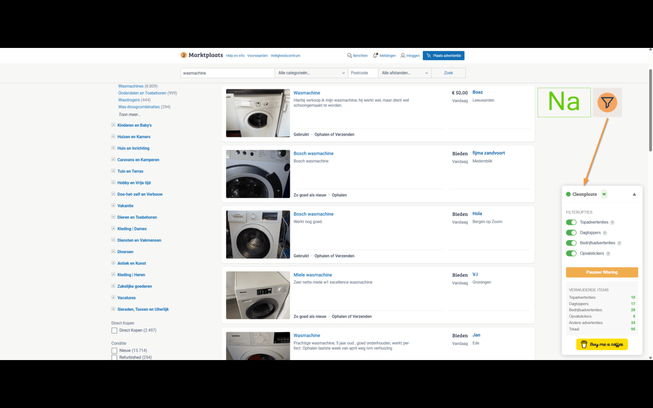
Task: Open the 'Alle categorieën' dropdown
Action: coord(310,72)
